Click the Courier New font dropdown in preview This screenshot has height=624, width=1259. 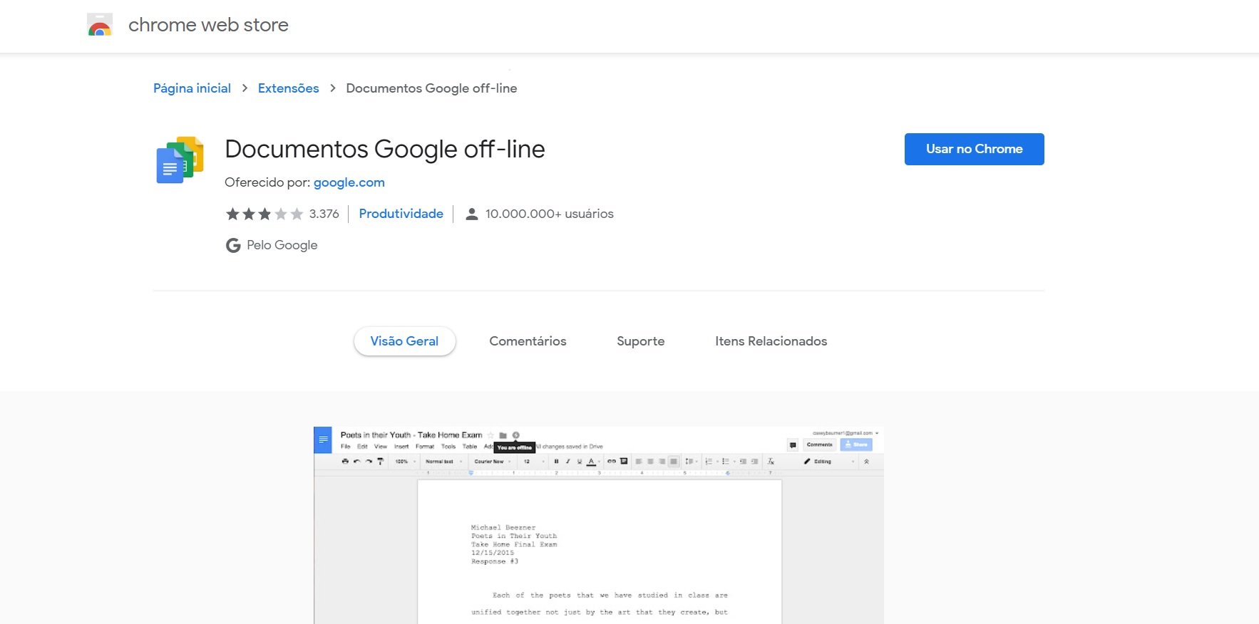point(493,462)
